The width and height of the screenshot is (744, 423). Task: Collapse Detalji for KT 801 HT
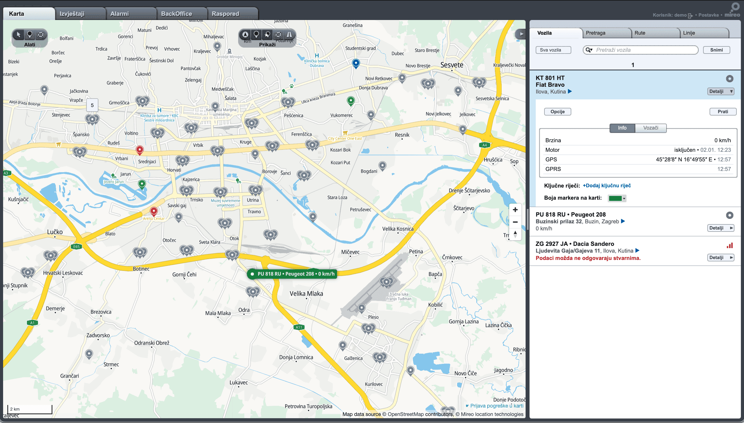720,92
